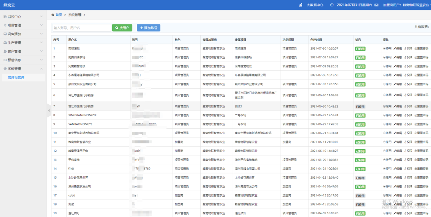
Task: Click the pencil 编辑 icon in row 5
Action: 395,84
